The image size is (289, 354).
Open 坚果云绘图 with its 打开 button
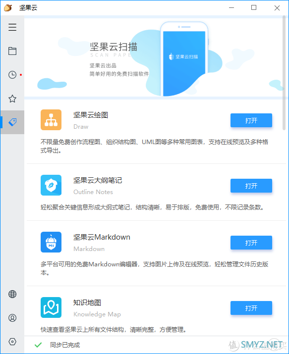click(x=251, y=120)
